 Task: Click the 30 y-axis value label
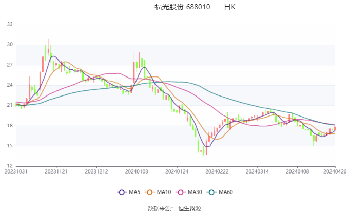(x=10, y=45)
